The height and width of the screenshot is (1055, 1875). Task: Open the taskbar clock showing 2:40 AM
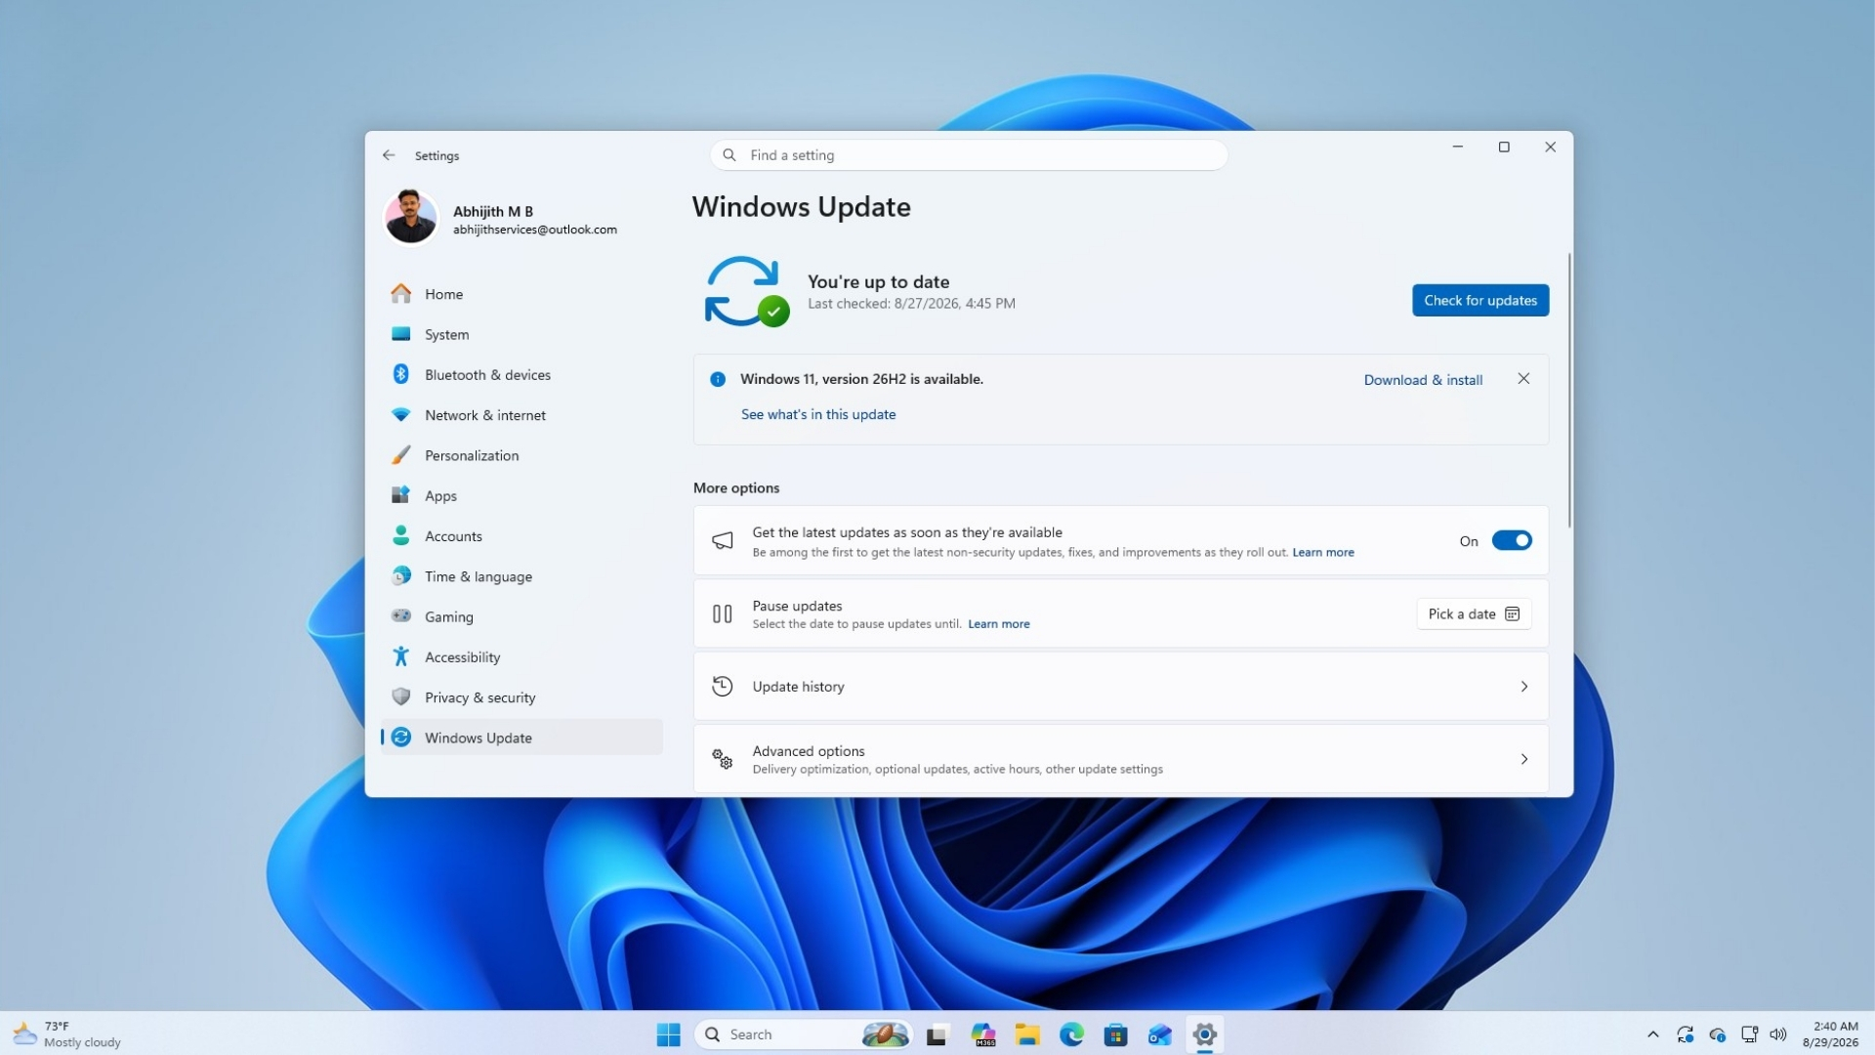pyautogui.click(x=1831, y=1034)
